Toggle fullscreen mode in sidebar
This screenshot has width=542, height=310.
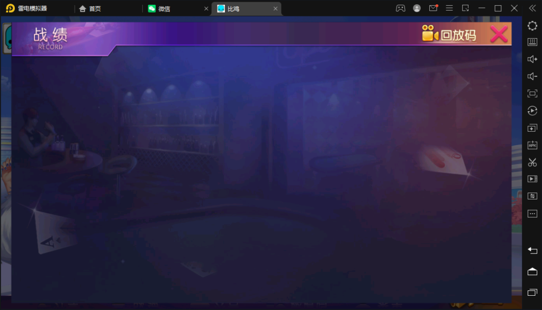click(532, 94)
